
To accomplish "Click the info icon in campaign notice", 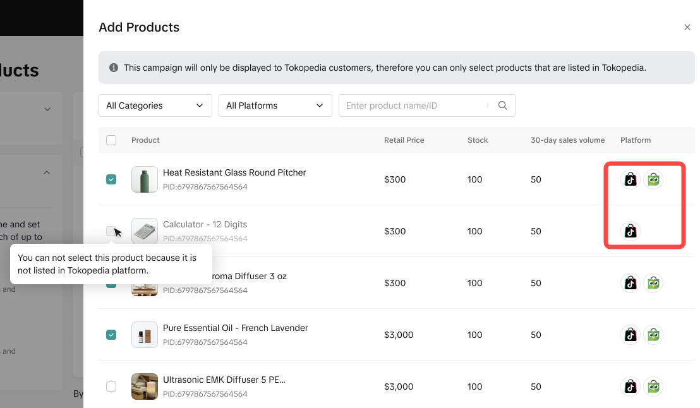I will click(x=114, y=68).
